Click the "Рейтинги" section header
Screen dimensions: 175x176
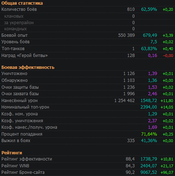tap(12, 153)
